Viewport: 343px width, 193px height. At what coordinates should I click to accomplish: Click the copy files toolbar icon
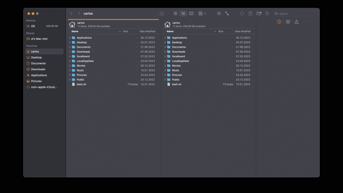point(250,13)
